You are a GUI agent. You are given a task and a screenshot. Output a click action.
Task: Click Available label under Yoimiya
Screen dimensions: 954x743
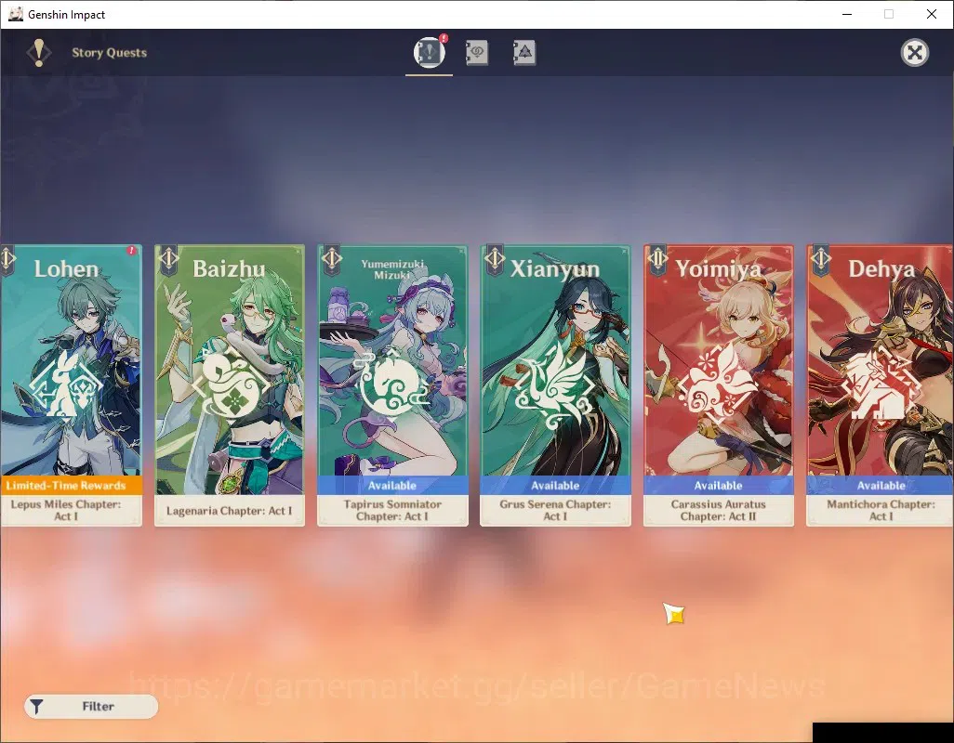click(x=719, y=486)
